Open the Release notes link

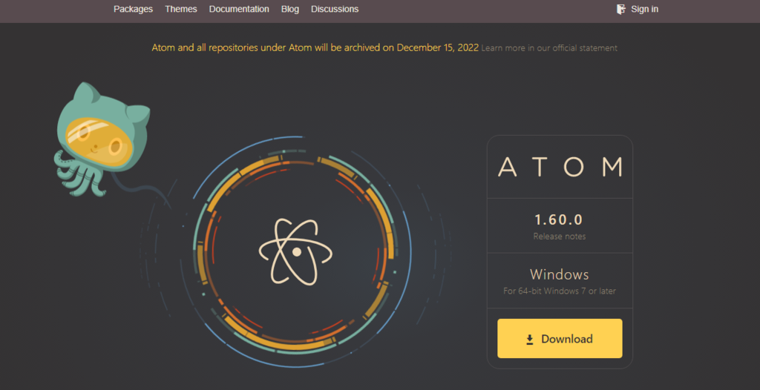point(560,237)
